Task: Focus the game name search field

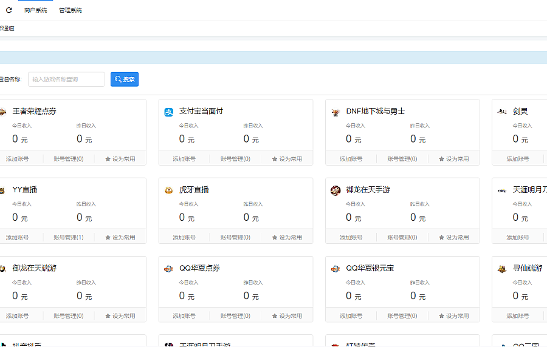Action: coord(66,79)
